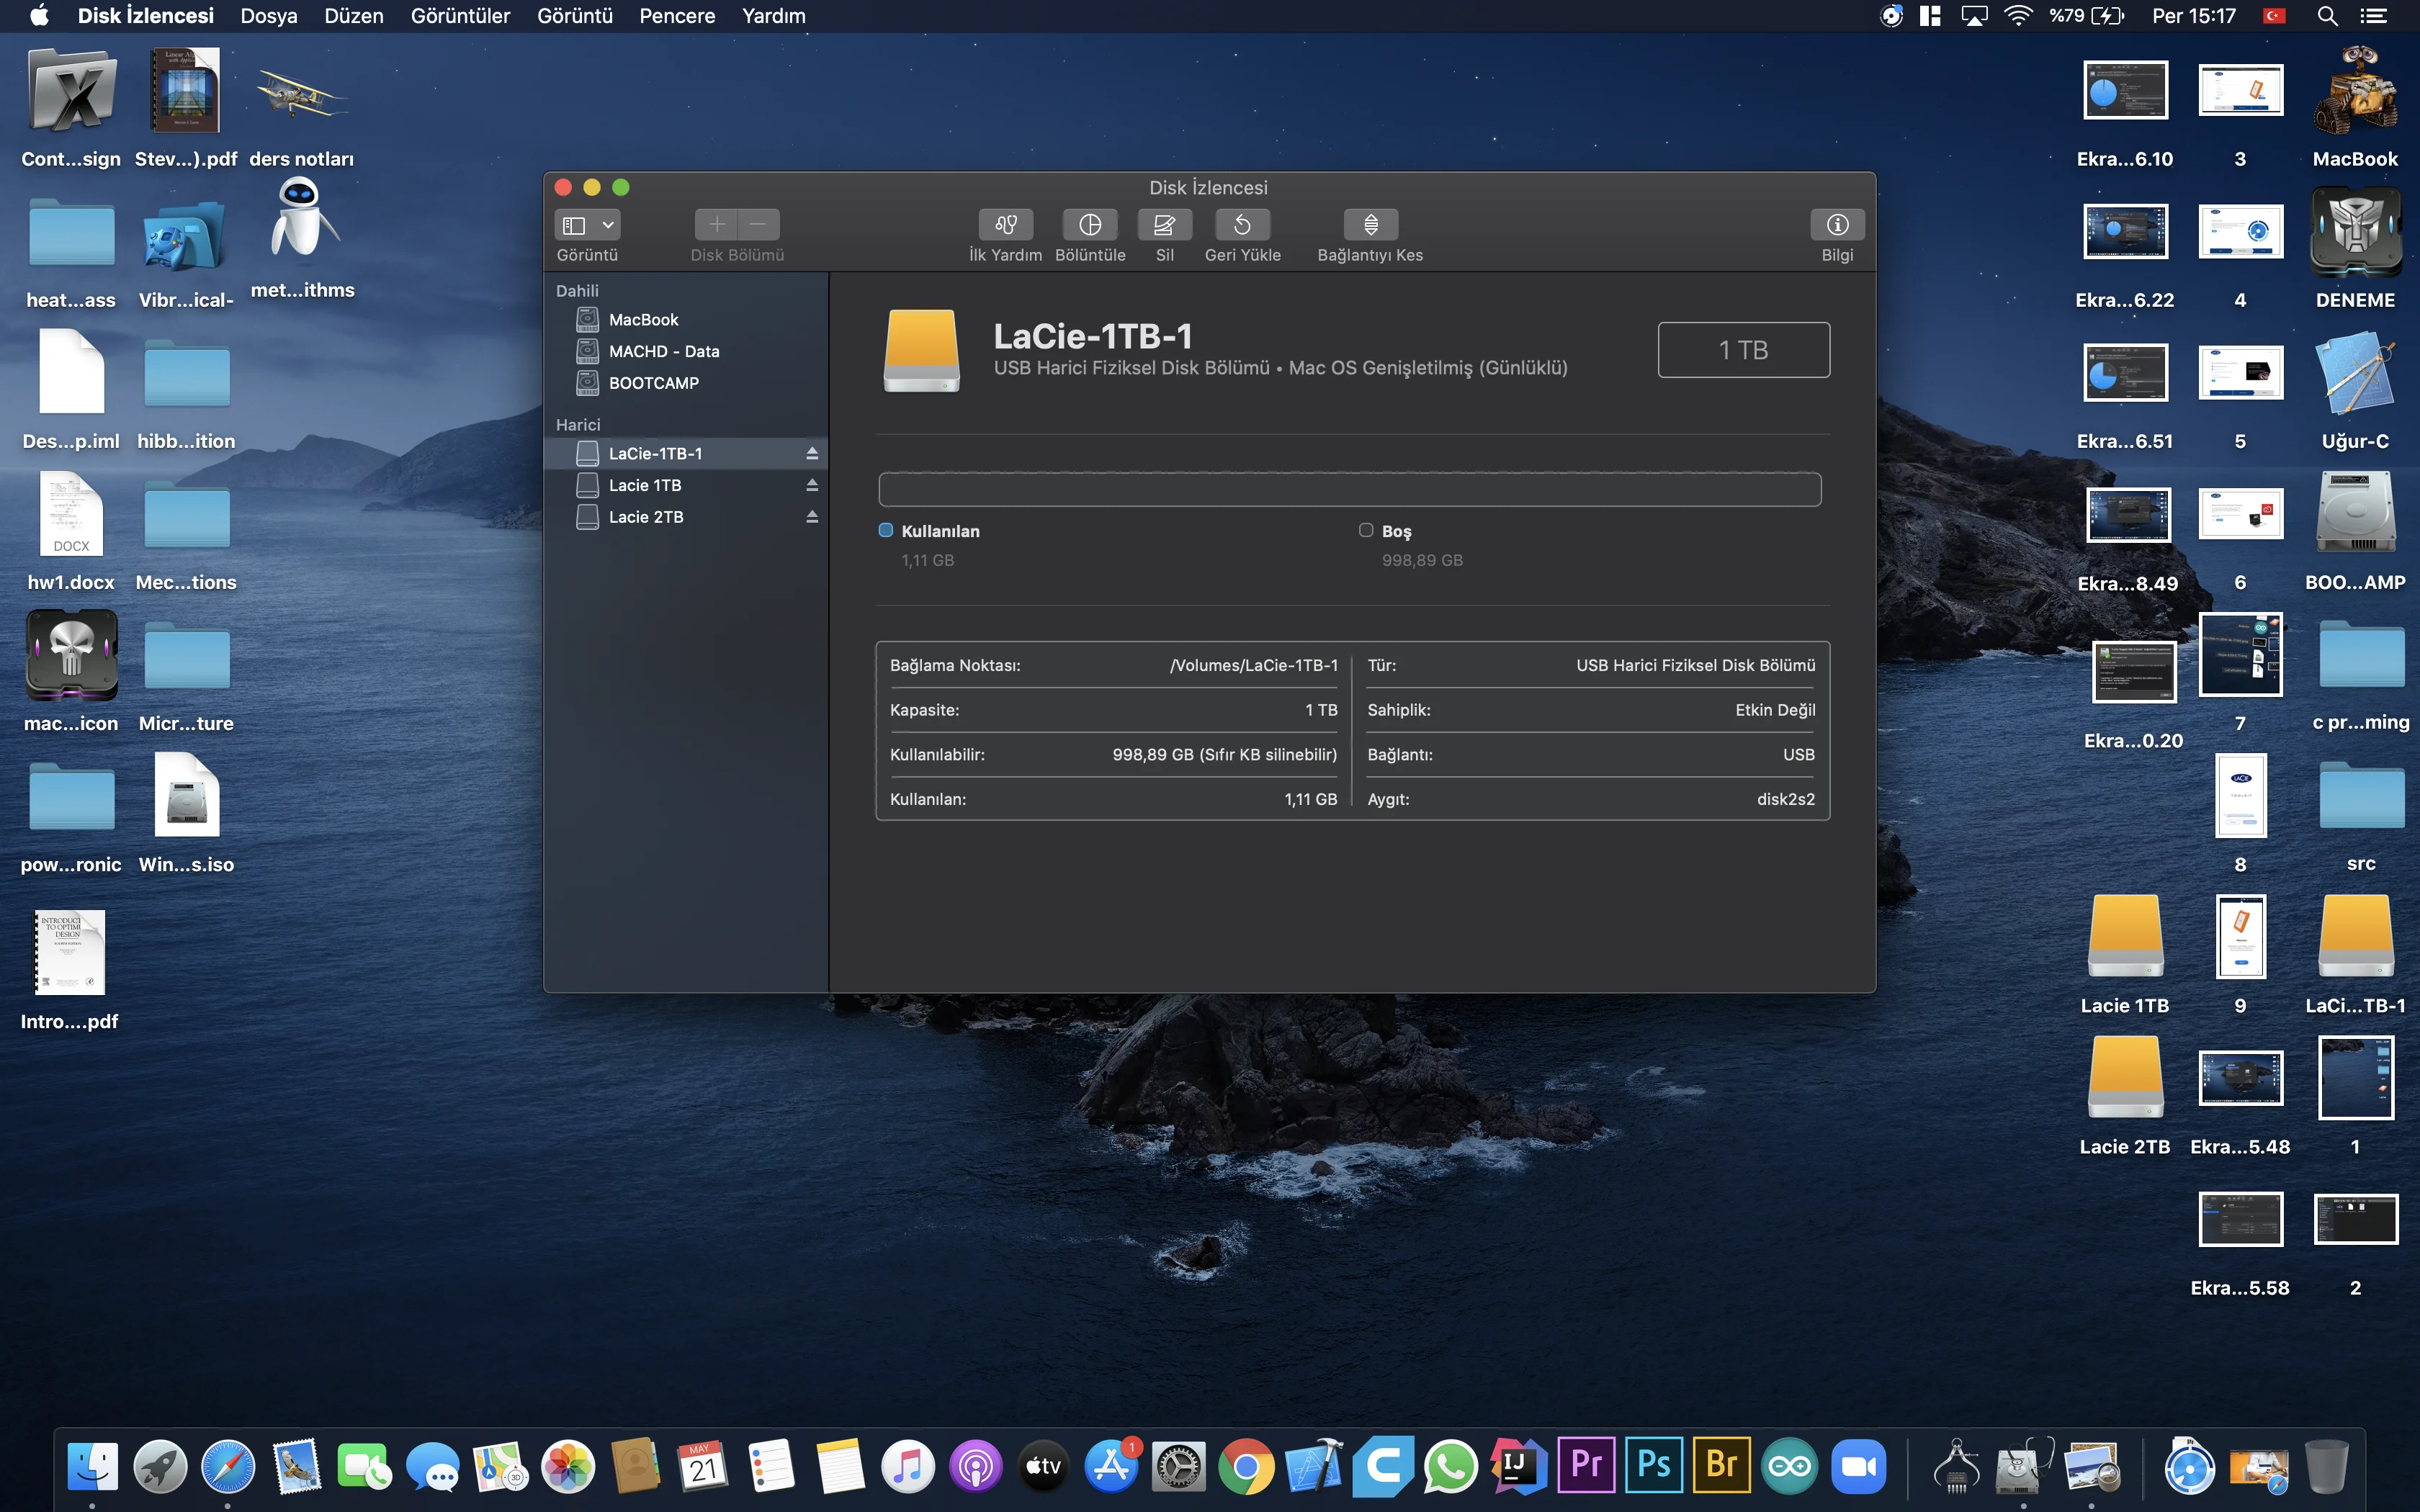Click the Geri Yükle restore icon
This screenshot has height=1512, width=2420.
pyautogui.click(x=1242, y=225)
